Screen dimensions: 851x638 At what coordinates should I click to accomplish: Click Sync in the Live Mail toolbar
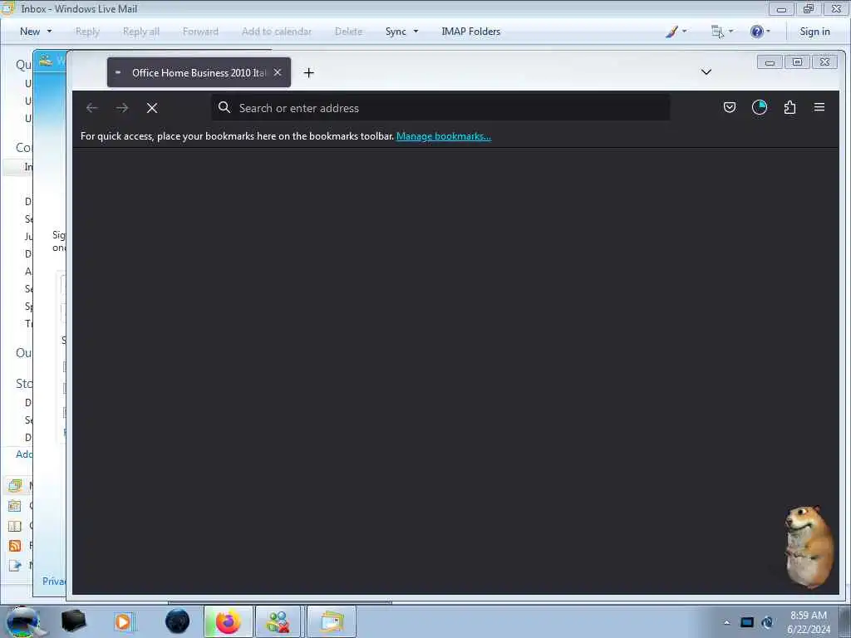pos(396,32)
